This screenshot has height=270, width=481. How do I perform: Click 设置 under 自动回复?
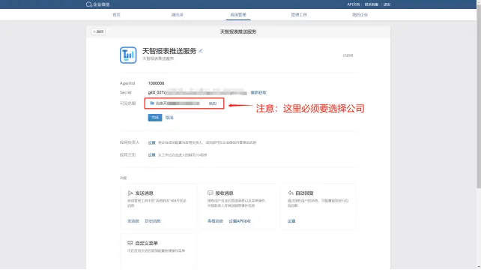(291, 221)
